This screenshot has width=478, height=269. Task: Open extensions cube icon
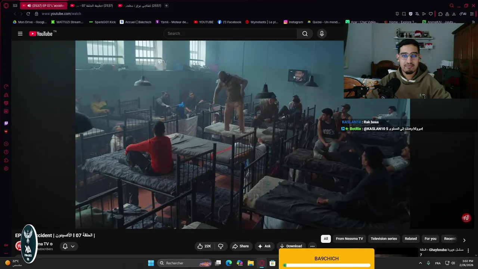[440, 14]
